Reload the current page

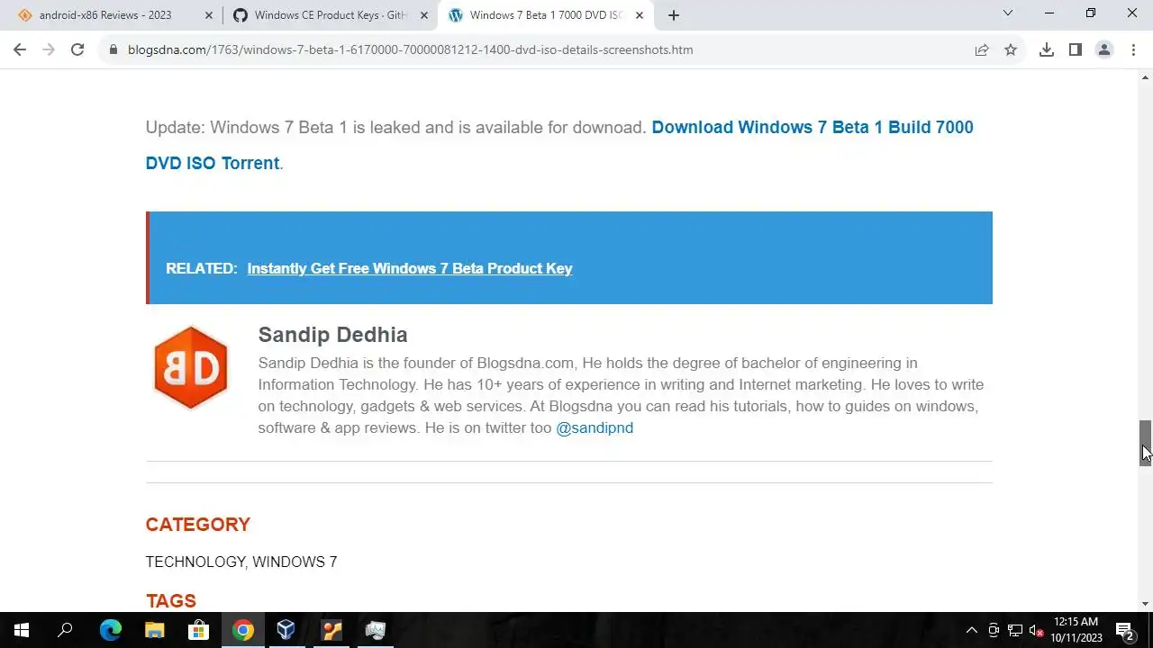click(x=77, y=49)
